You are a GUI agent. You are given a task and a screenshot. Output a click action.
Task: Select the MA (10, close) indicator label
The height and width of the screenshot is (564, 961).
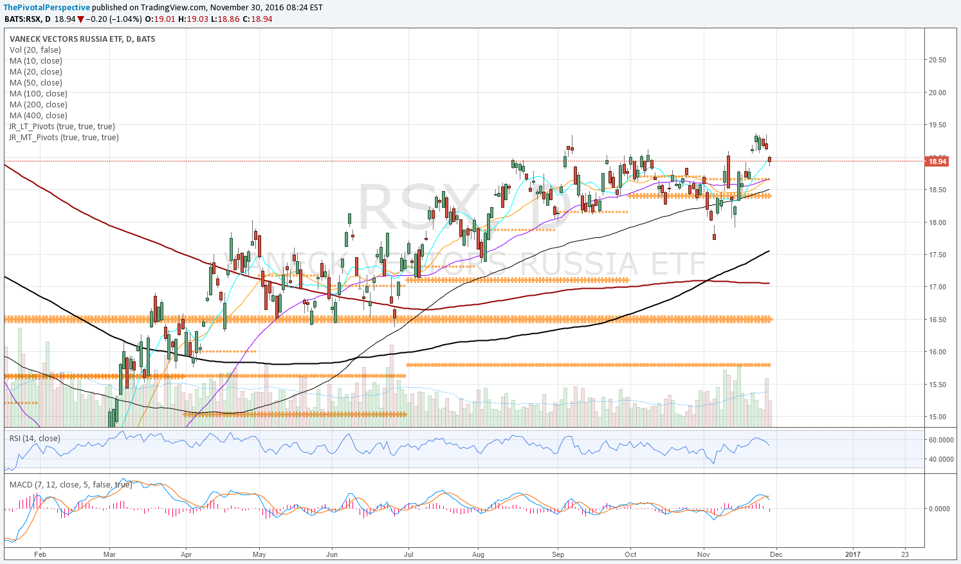click(36, 60)
